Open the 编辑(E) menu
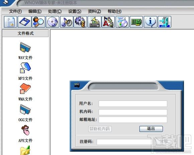 coord(35,11)
